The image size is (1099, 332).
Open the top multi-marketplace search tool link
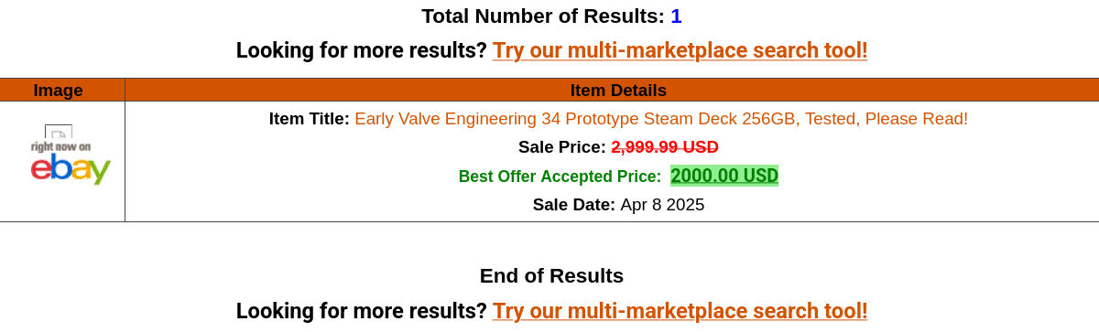(680, 50)
